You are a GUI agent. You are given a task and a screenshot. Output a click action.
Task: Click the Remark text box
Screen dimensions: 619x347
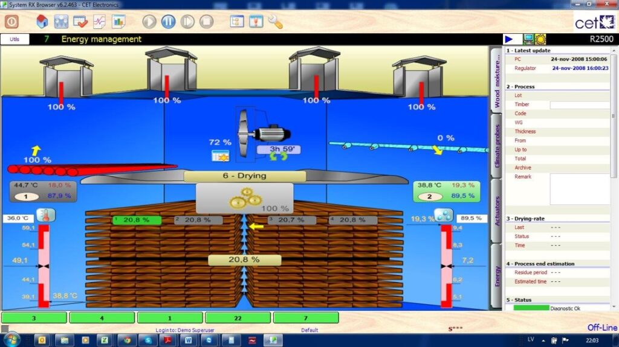(x=580, y=189)
